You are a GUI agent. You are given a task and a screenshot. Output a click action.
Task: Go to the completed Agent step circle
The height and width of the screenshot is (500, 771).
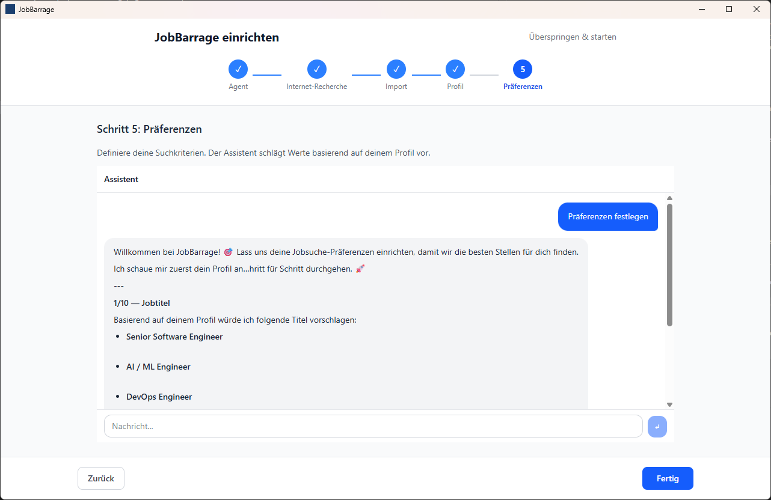click(x=238, y=69)
